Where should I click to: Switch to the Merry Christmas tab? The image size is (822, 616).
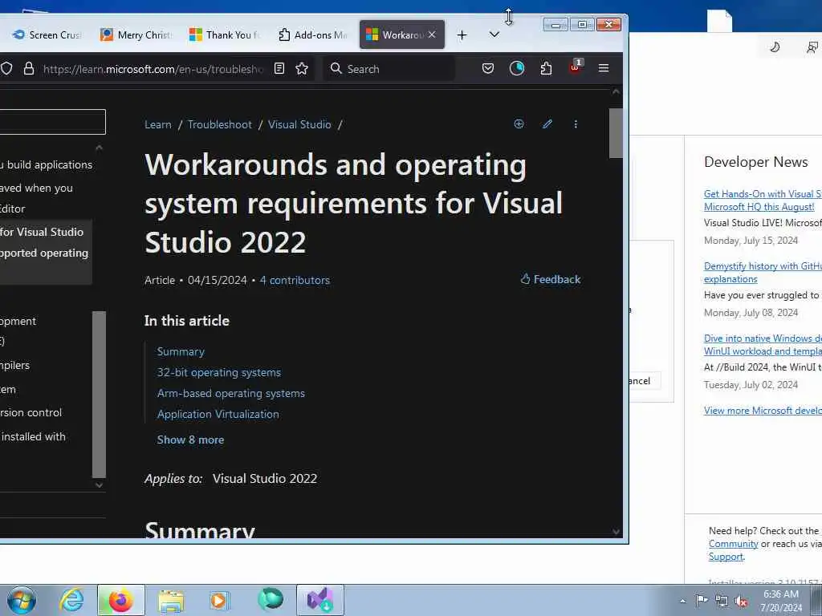pos(136,35)
